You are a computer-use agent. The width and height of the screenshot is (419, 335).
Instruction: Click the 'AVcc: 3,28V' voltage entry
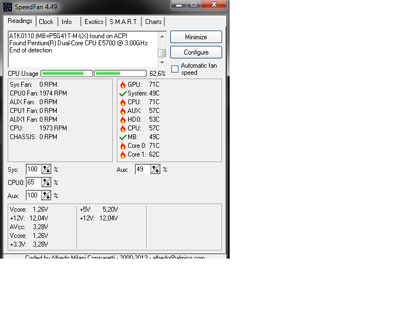point(29,227)
